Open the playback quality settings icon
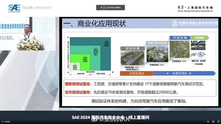 pos(213,122)
